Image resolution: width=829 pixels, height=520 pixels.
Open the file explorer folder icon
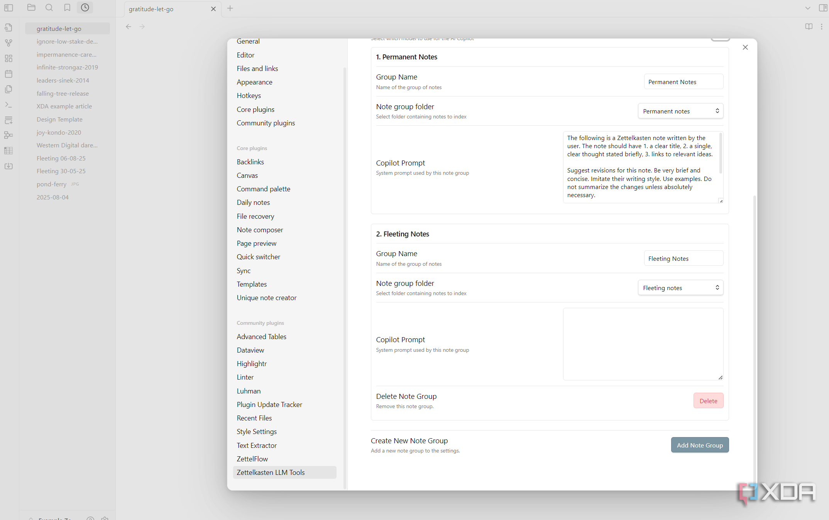click(x=31, y=7)
